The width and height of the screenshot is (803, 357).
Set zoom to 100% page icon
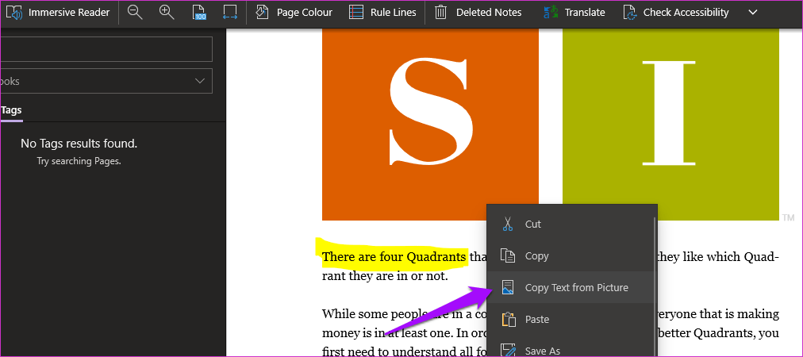coord(199,12)
